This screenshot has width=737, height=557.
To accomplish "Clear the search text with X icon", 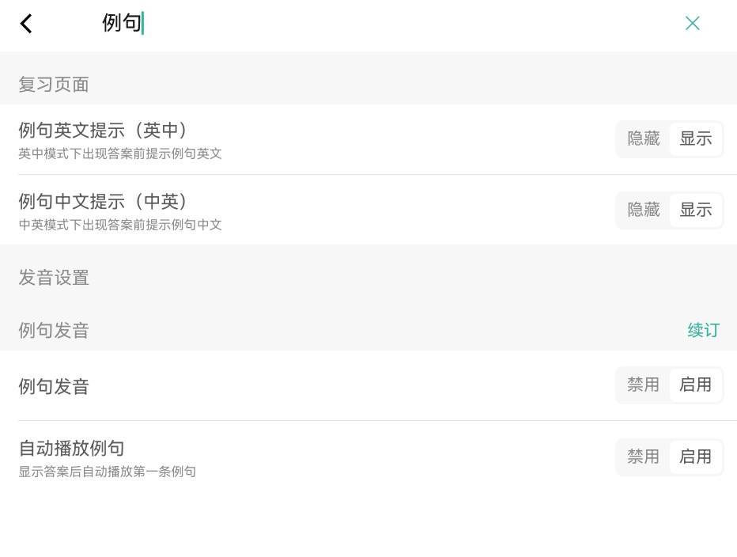I will coord(692,24).
